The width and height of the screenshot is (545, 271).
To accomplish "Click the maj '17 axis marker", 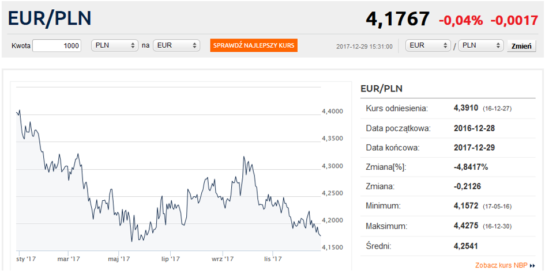I will [x=118, y=258].
